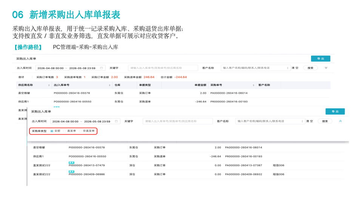Click 是空格键 supplier in front table
362x204 pixels.
[39, 147]
